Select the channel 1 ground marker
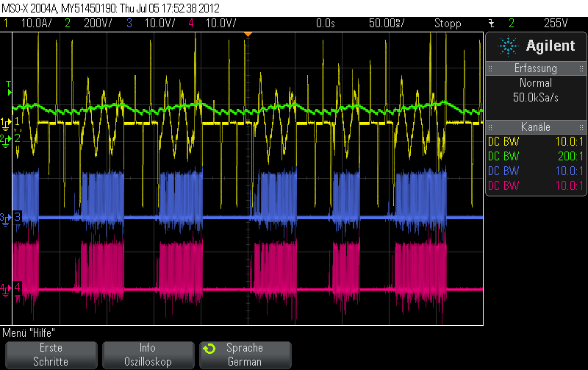The image size is (588, 370). point(6,123)
